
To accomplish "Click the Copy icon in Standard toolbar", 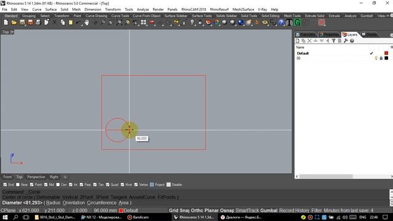I will (x=63, y=23).
